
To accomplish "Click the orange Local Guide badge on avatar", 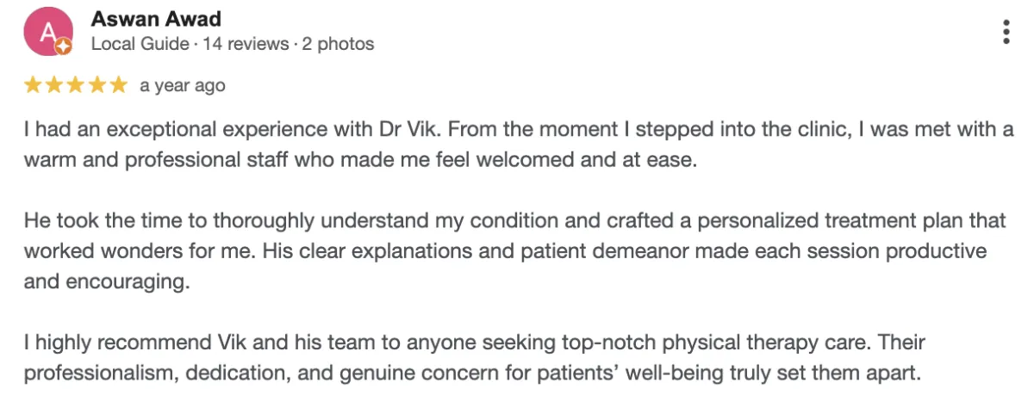I will [64, 47].
